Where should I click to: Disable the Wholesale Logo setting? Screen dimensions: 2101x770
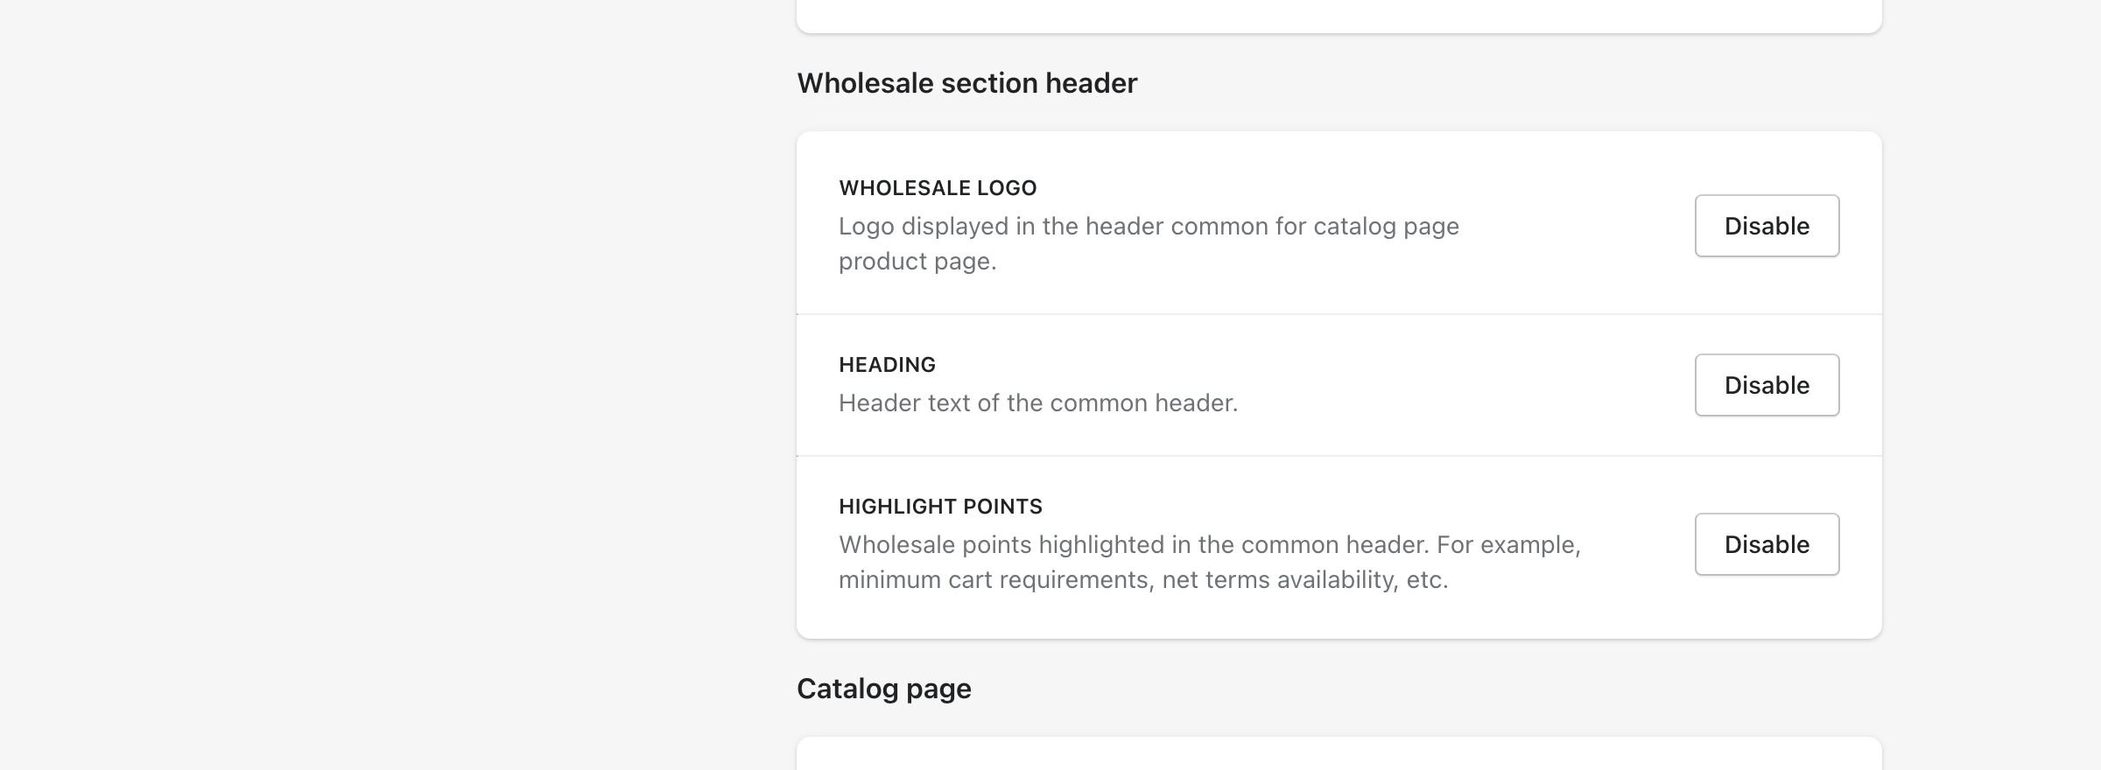[1767, 226]
